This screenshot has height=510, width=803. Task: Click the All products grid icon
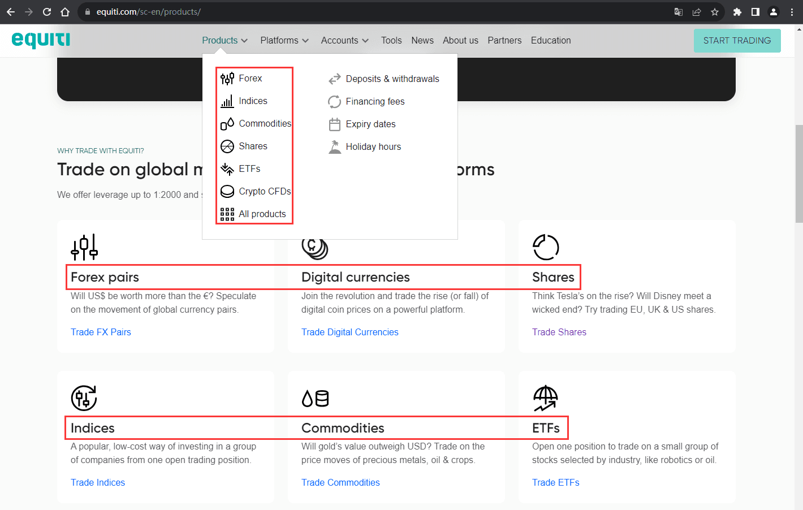pos(227,214)
